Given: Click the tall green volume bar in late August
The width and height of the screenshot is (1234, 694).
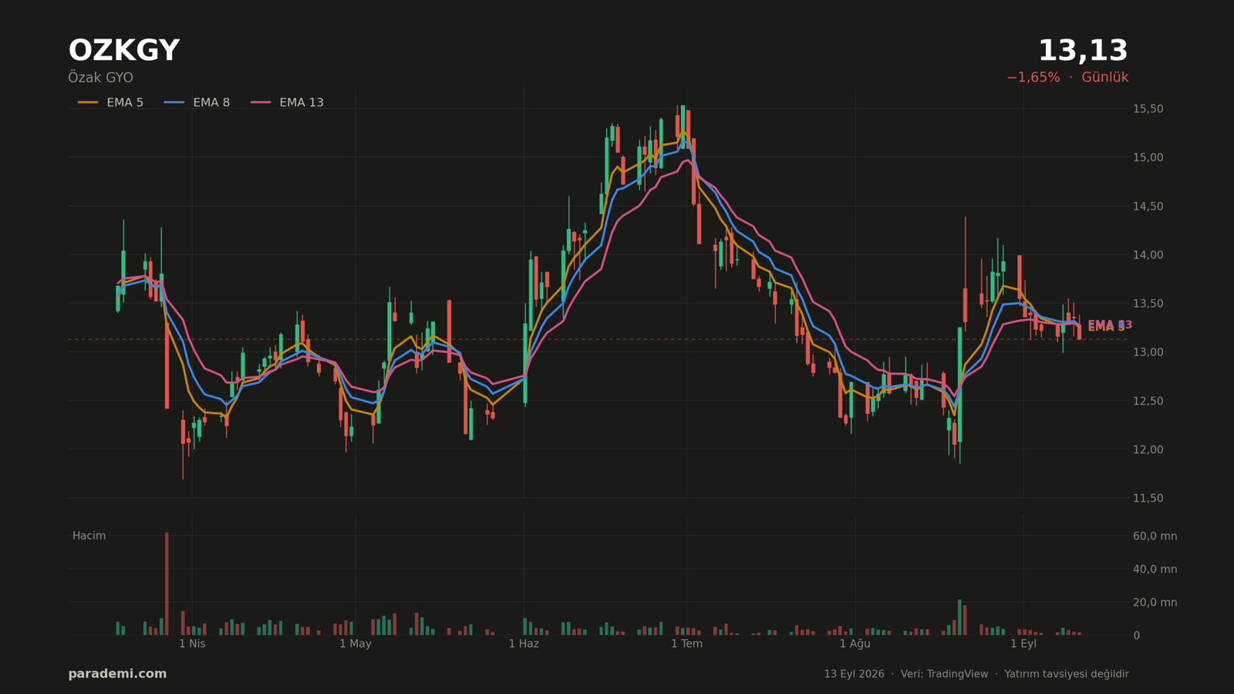Looking at the screenshot, I should click(959, 618).
